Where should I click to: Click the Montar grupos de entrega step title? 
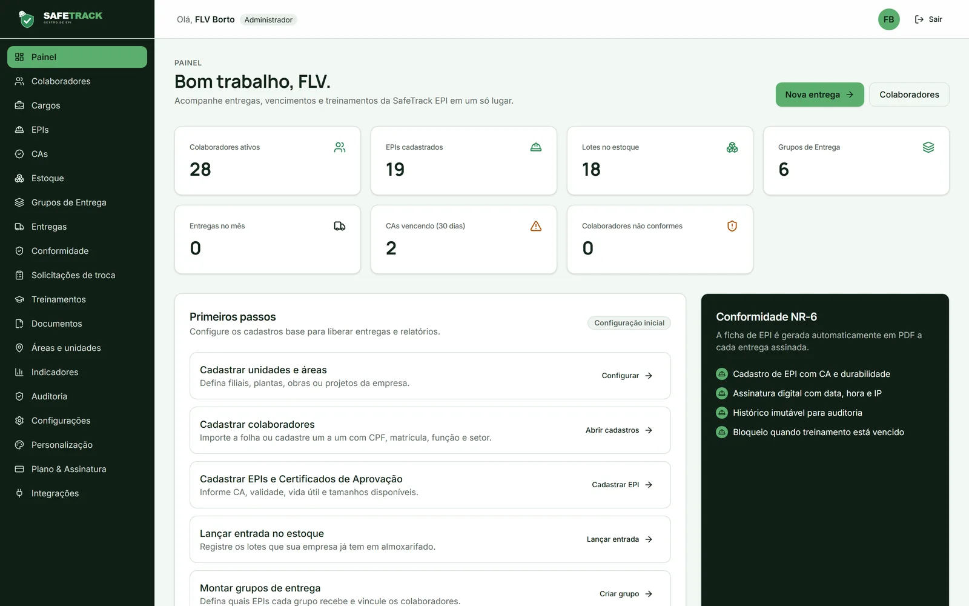[260, 588]
